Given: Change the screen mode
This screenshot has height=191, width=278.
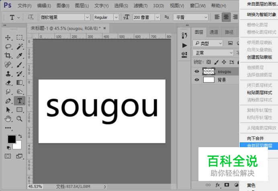Looking at the screenshot, I should [19, 156].
